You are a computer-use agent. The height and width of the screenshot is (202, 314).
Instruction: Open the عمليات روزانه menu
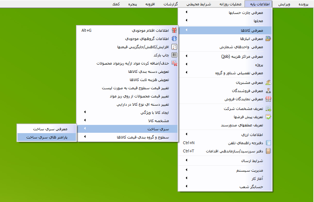coord(230,4)
